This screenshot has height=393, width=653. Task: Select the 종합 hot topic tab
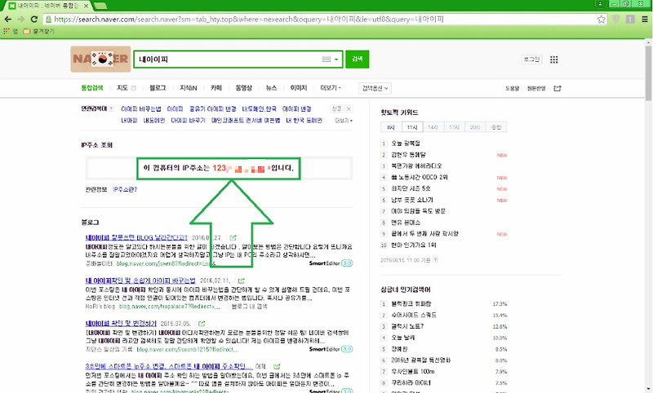496,127
